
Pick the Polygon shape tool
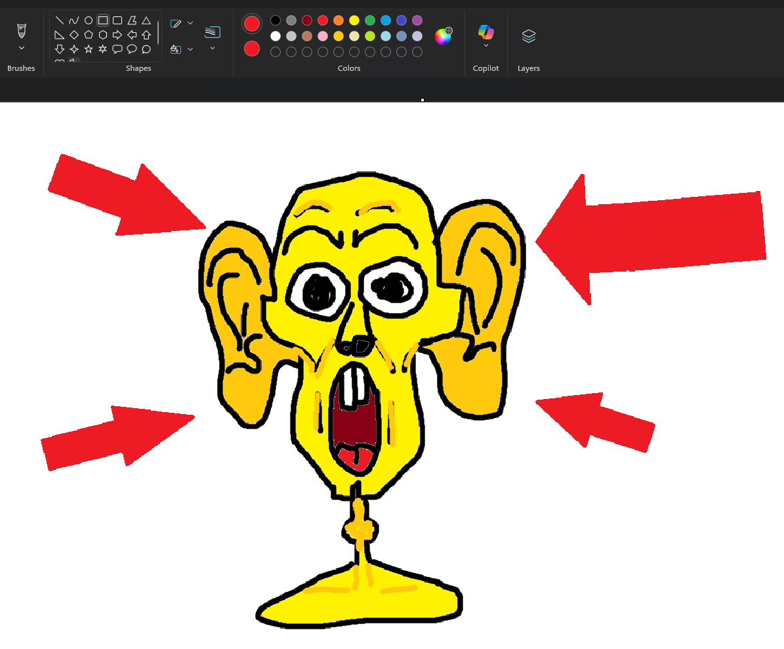click(132, 20)
